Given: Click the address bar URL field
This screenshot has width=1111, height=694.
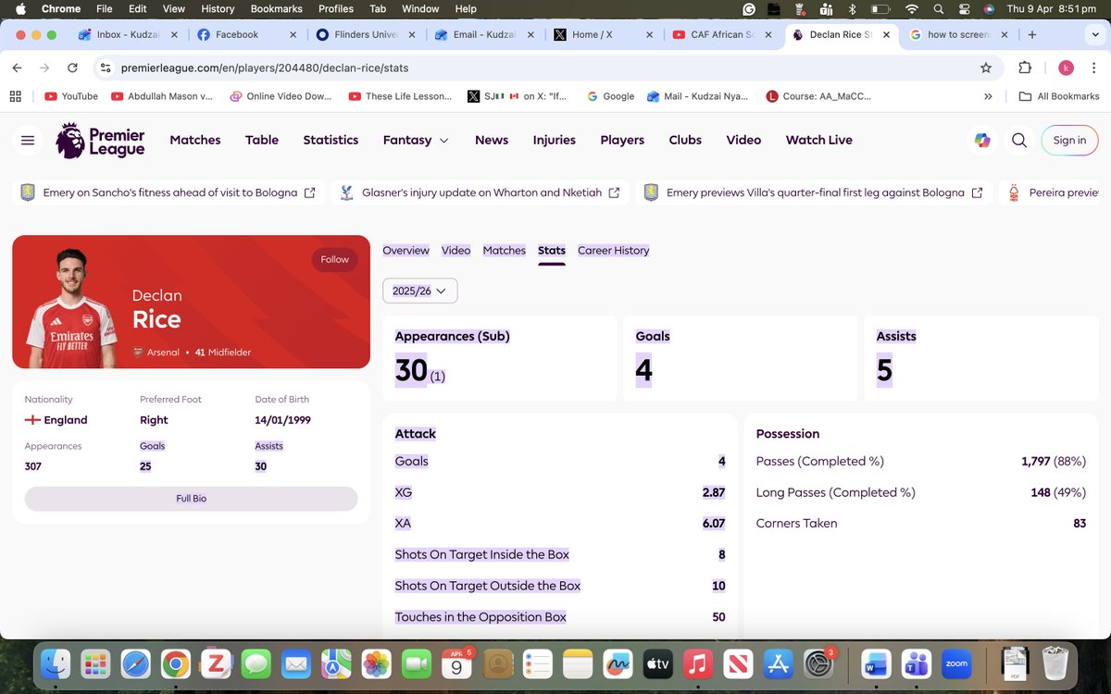Looking at the screenshot, I should pyautogui.click(x=546, y=68).
